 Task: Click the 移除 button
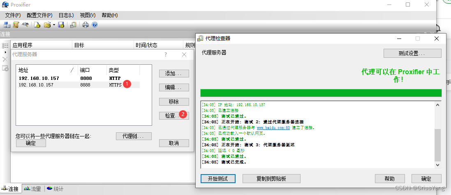coord(174,102)
